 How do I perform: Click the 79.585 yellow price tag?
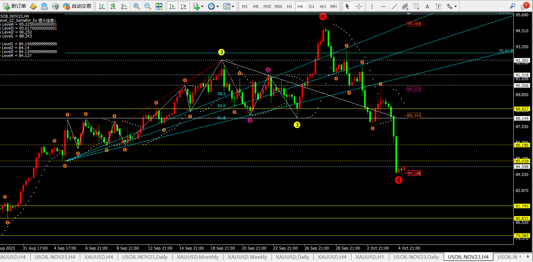(x=522, y=236)
